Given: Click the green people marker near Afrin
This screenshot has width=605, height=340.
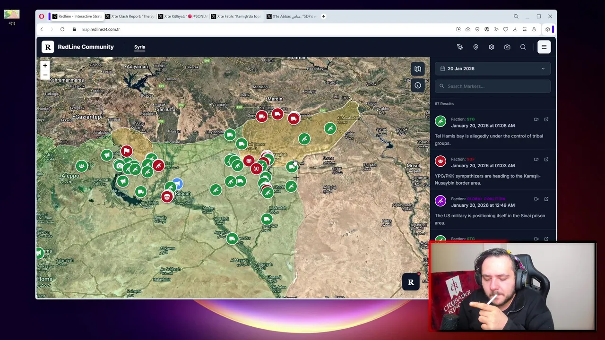Looking at the screenshot, I should 82,166.
